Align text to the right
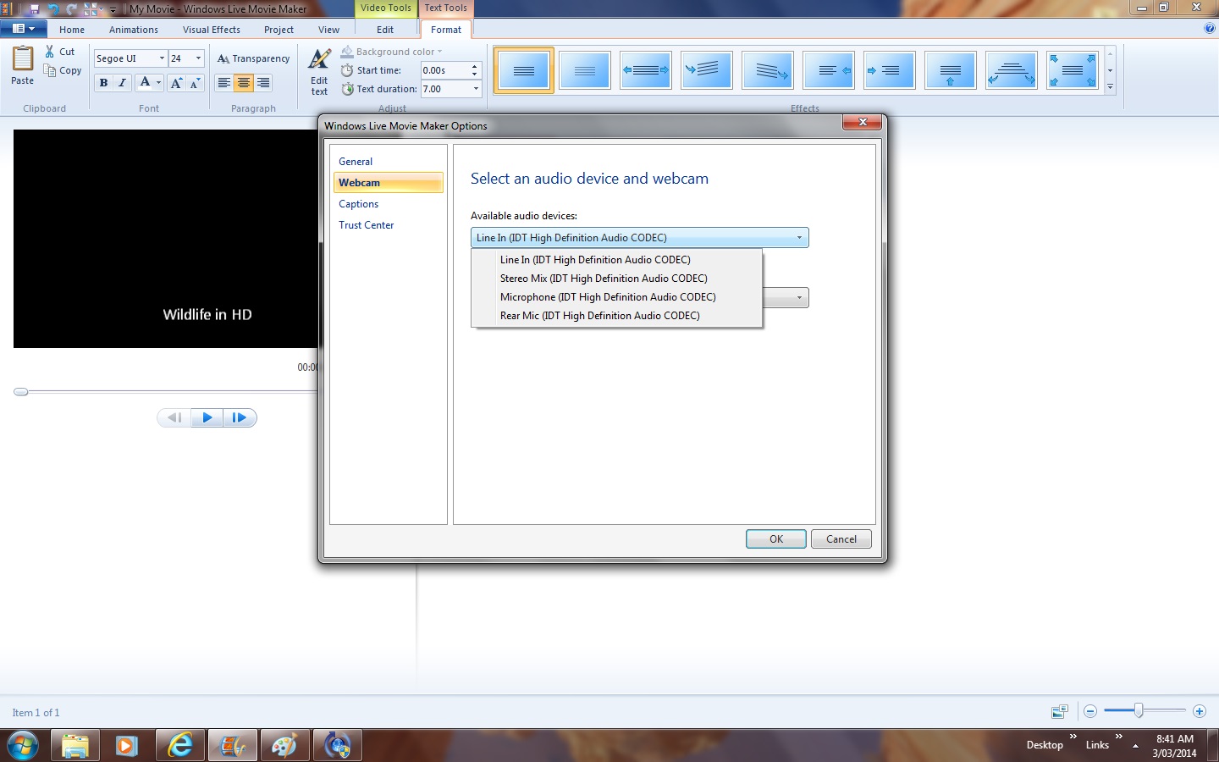 263,83
